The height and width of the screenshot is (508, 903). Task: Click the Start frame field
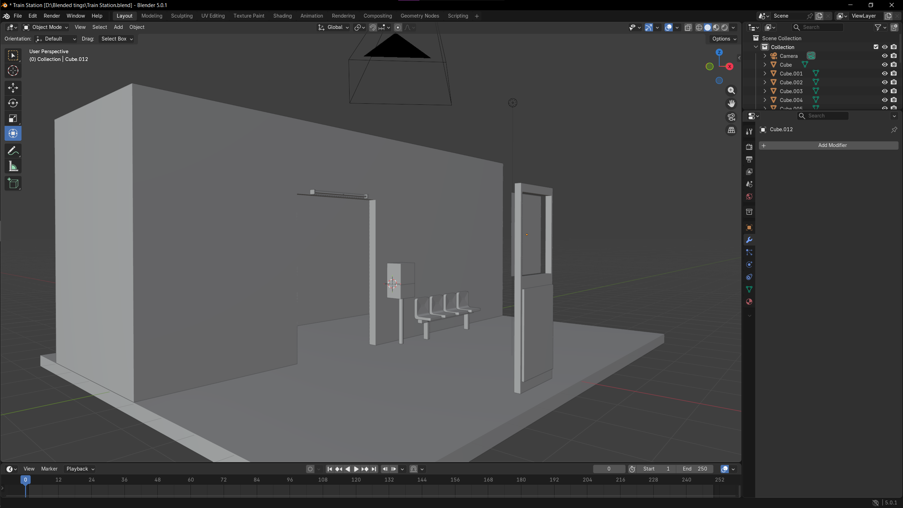tap(656, 469)
